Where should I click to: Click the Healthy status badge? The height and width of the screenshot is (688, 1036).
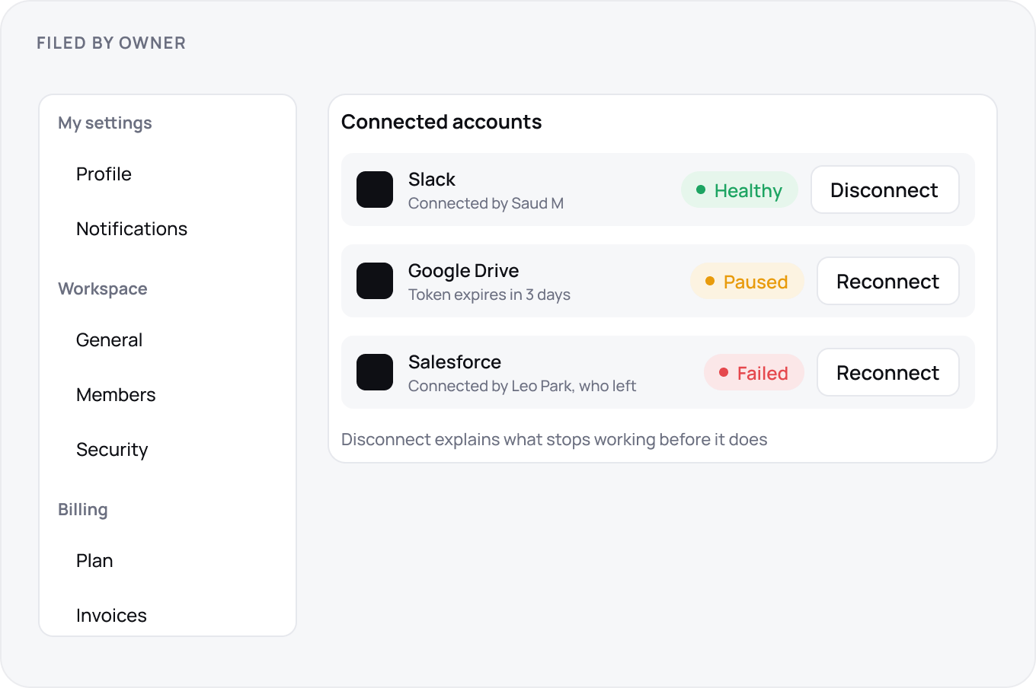pos(739,190)
